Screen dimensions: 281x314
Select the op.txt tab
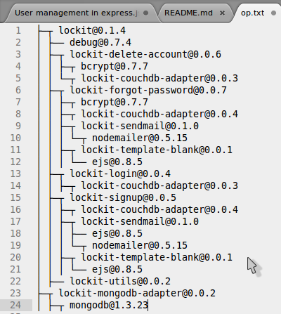tap(253, 13)
